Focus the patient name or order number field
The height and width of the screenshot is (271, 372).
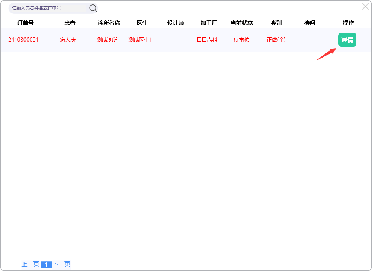pos(48,8)
